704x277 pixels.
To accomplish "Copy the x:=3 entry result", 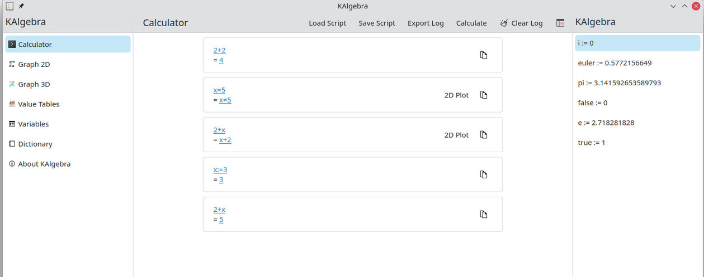I will click(x=484, y=174).
